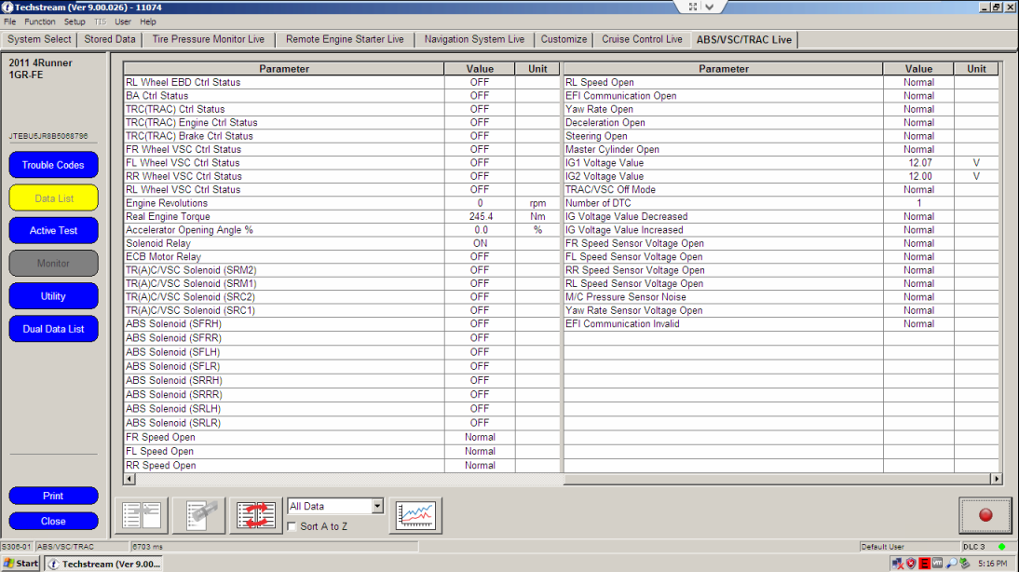1019x572 pixels.
Task: Click the blue Close button
Action: pos(53,522)
